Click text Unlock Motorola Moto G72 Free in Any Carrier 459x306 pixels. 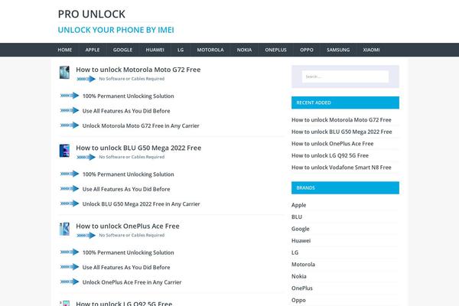point(141,125)
